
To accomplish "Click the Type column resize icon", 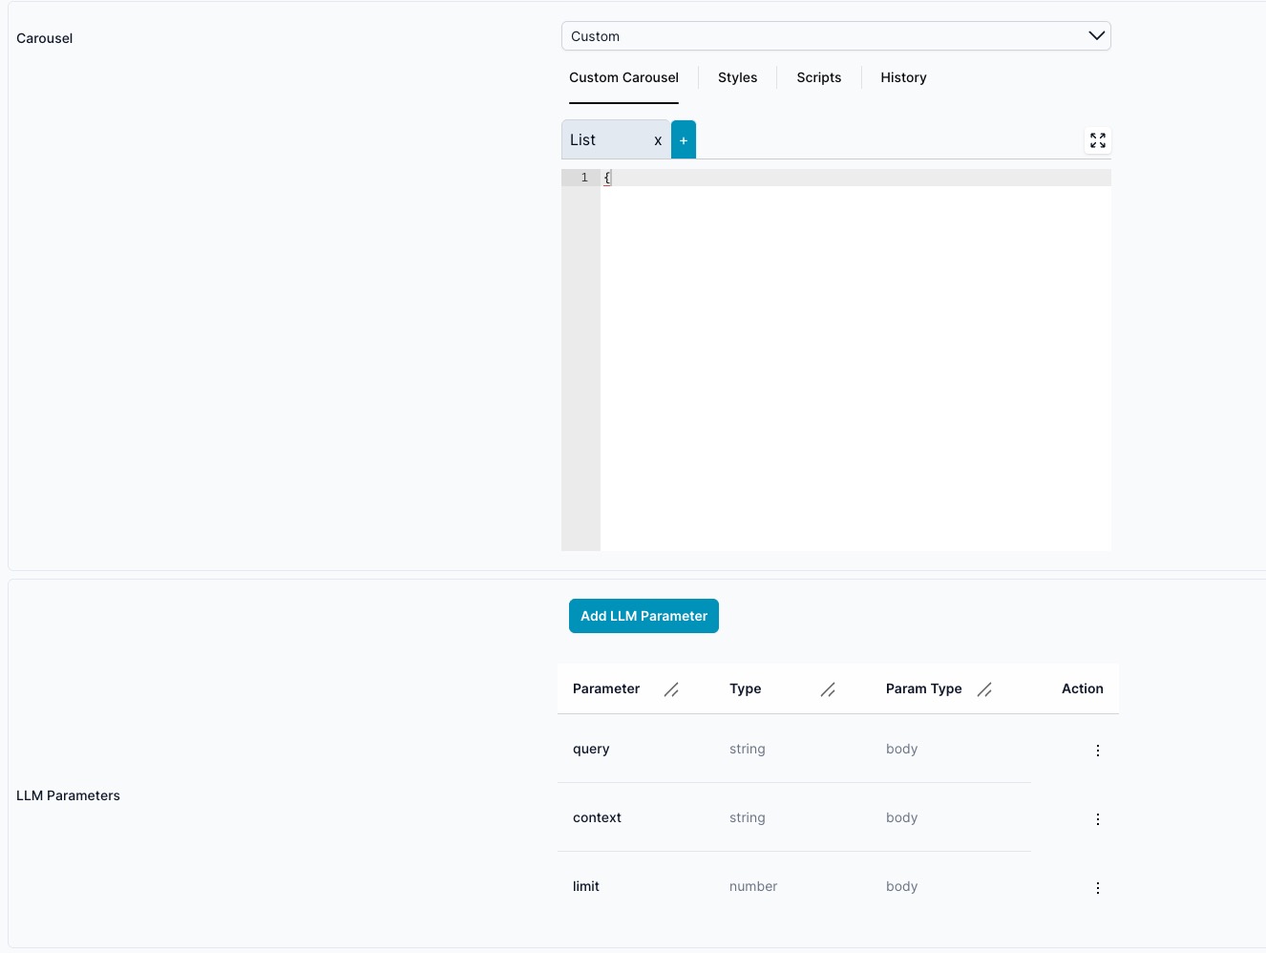I will (x=828, y=689).
